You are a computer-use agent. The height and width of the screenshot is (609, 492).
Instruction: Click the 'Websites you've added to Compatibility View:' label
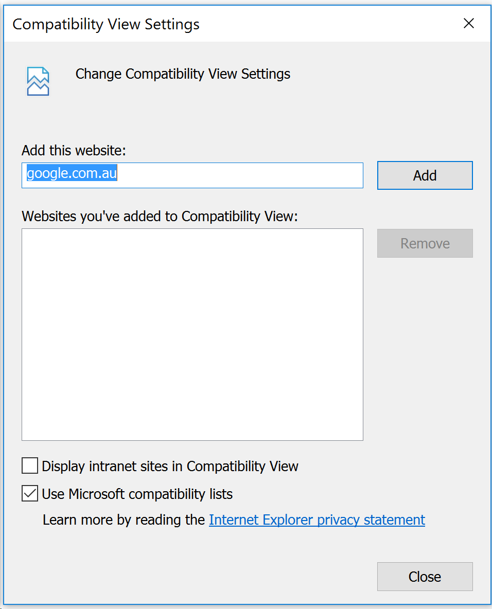pyautogui.click(x=160, y=217)
